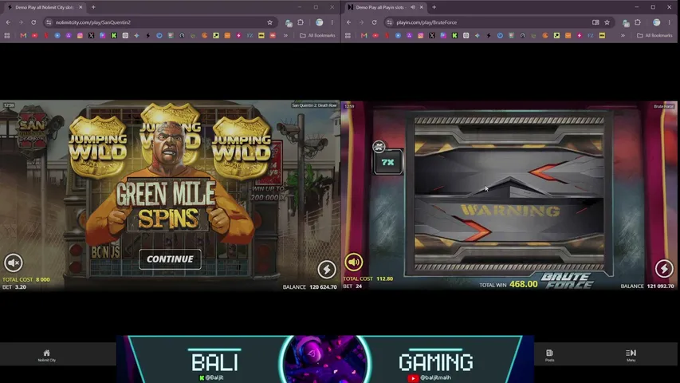The height and width of the screenshot is (383, 680).
Task: Open Instagram bookmark in left window
Action: 80,36
